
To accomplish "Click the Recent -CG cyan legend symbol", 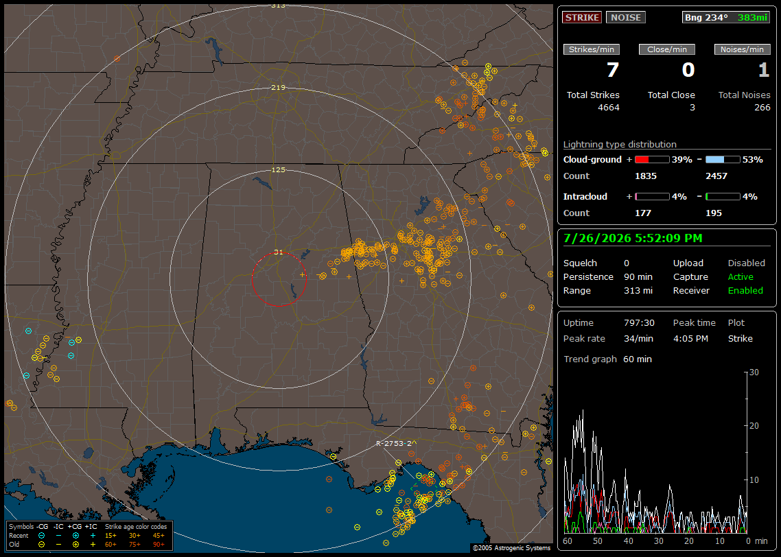I will 41,536.
